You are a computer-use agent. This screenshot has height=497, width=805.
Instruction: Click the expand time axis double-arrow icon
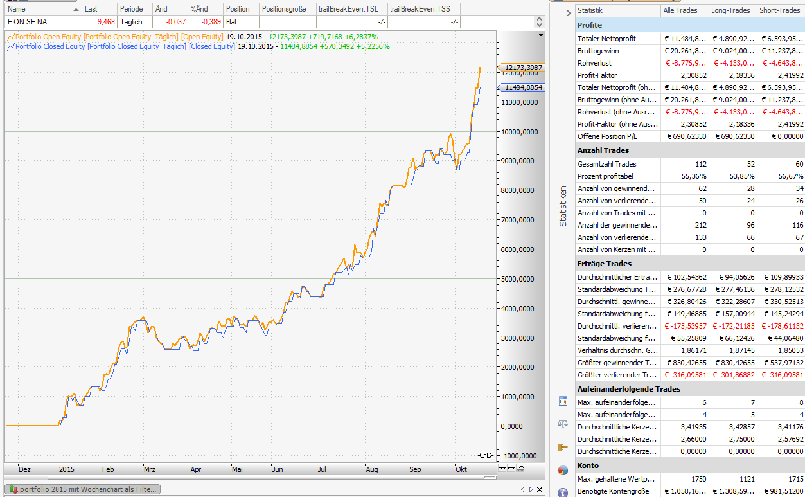point(511,467)
